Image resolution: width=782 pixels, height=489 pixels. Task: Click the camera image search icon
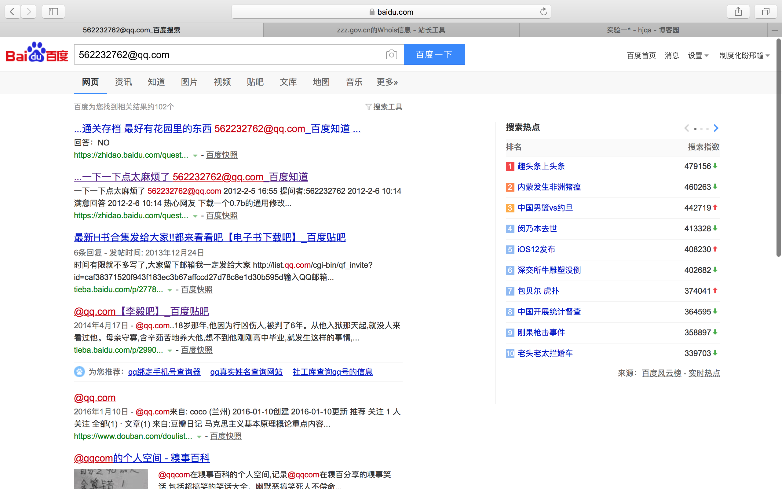(391, 55)
